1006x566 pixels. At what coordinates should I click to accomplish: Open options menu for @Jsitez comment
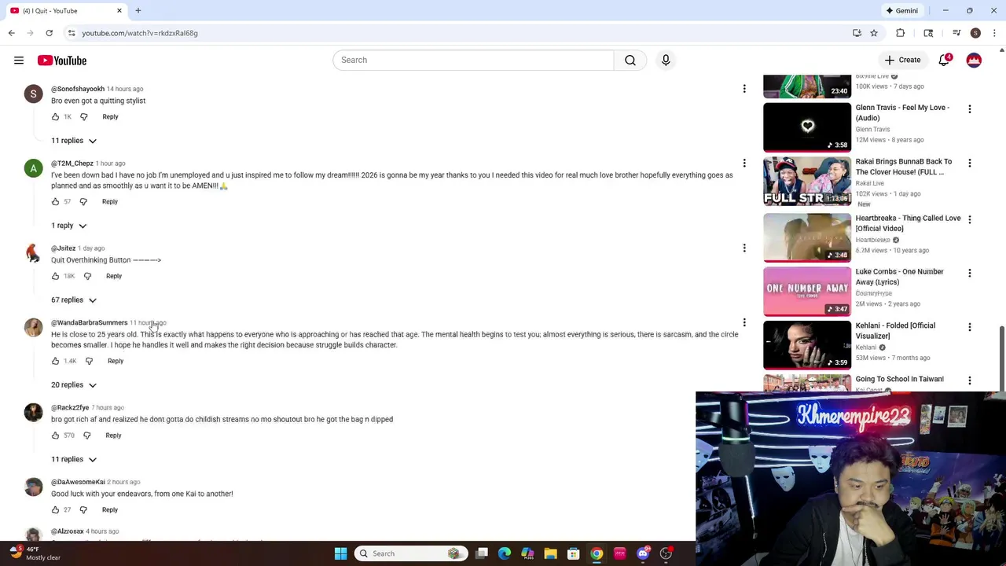pyautogui.click(x=744, y=248)
